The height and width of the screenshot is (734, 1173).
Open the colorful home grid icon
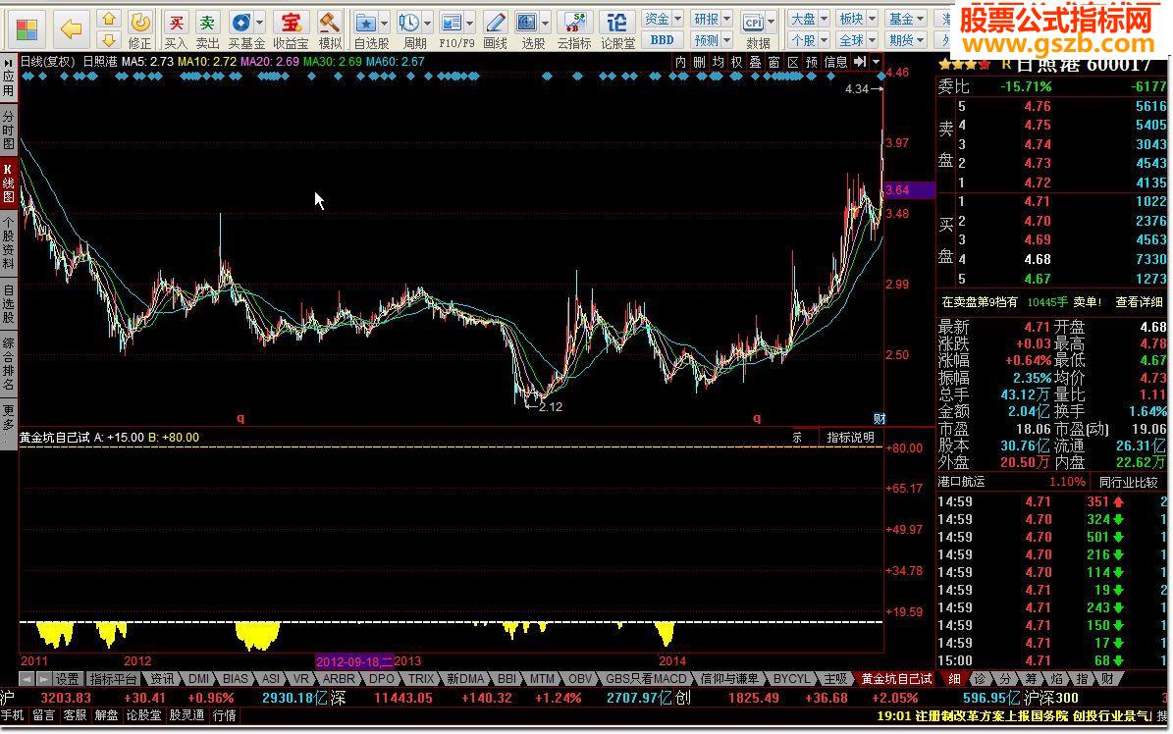click(x=27, y=29)
